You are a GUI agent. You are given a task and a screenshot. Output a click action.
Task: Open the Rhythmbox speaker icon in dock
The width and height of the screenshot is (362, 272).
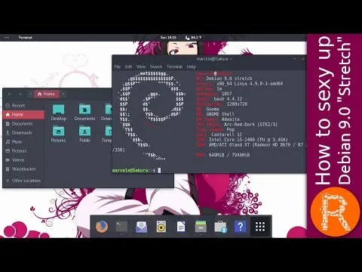point(161,227)
